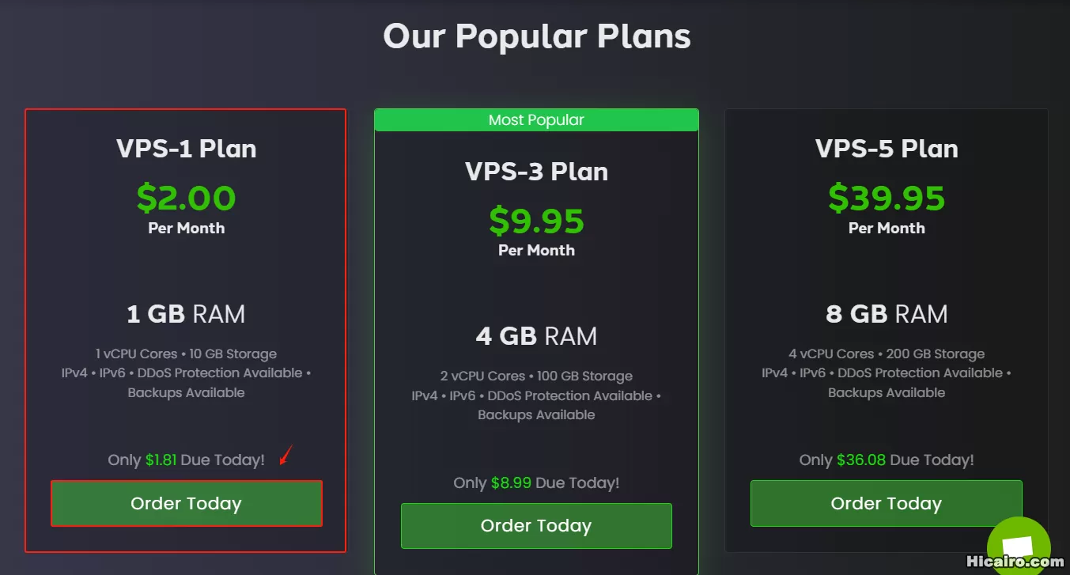The image size is (1070, 575).
Task: Select the VPS-1 Plan title
Action: [x=187, y=149]
